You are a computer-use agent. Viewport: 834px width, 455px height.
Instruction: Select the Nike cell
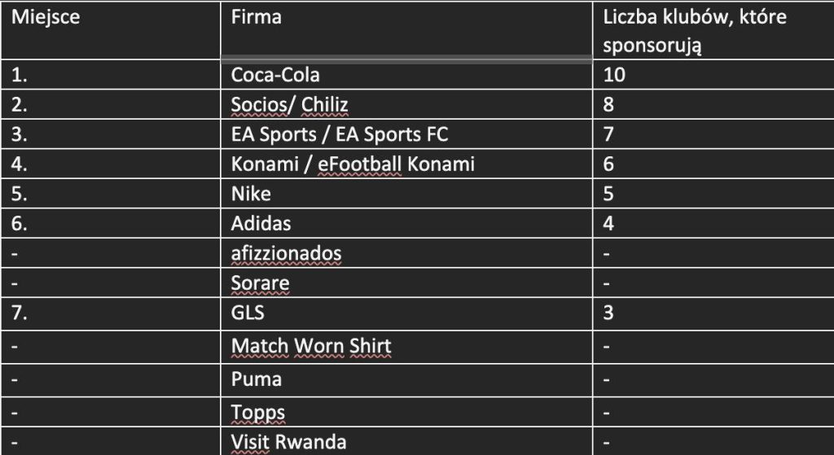tap(251, 194)
